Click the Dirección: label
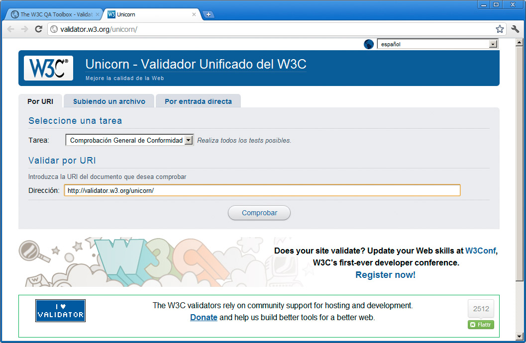This screenshot has height=343, width=526. click(44, 190)
